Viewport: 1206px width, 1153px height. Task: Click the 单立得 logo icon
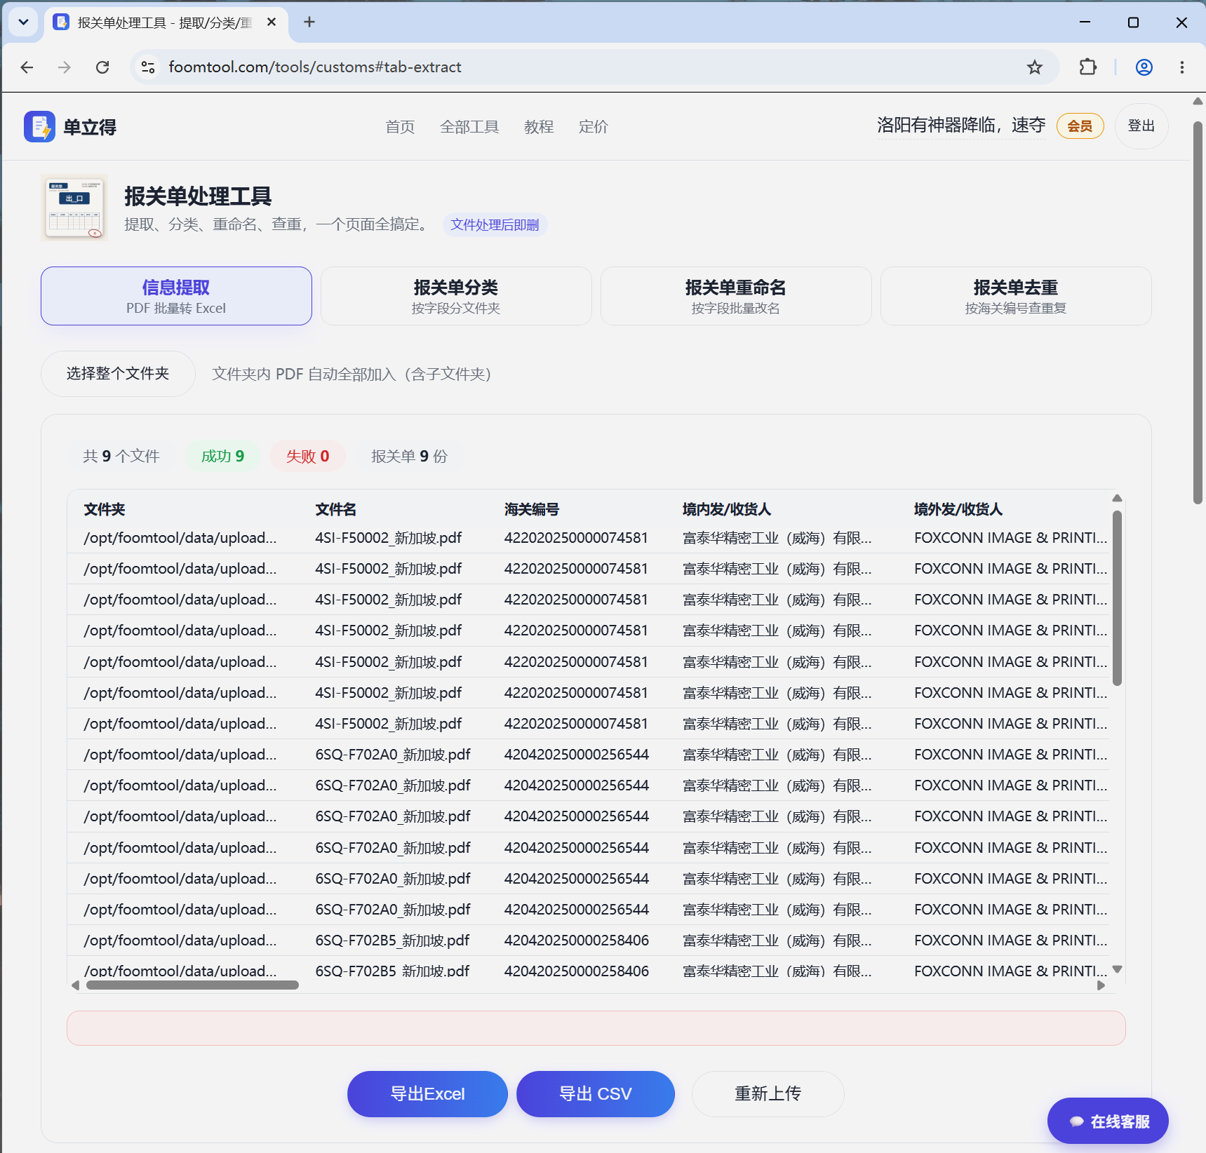[39, 127]
